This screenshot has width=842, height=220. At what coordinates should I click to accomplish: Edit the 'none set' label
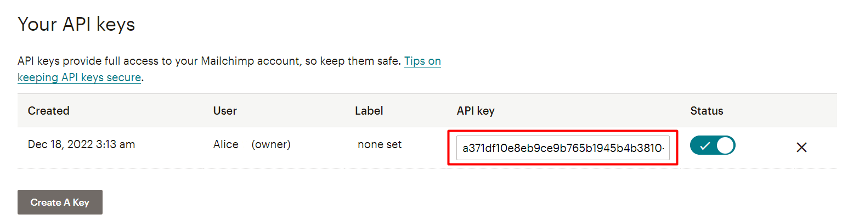point(380,145)
